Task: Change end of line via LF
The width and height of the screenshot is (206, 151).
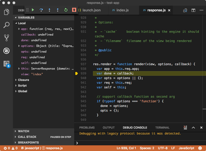Action: click(x=173, y=148)
